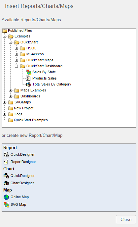Click the Sales By State map icon
This screenshot has width=138, height=227.
click(29, 72)
